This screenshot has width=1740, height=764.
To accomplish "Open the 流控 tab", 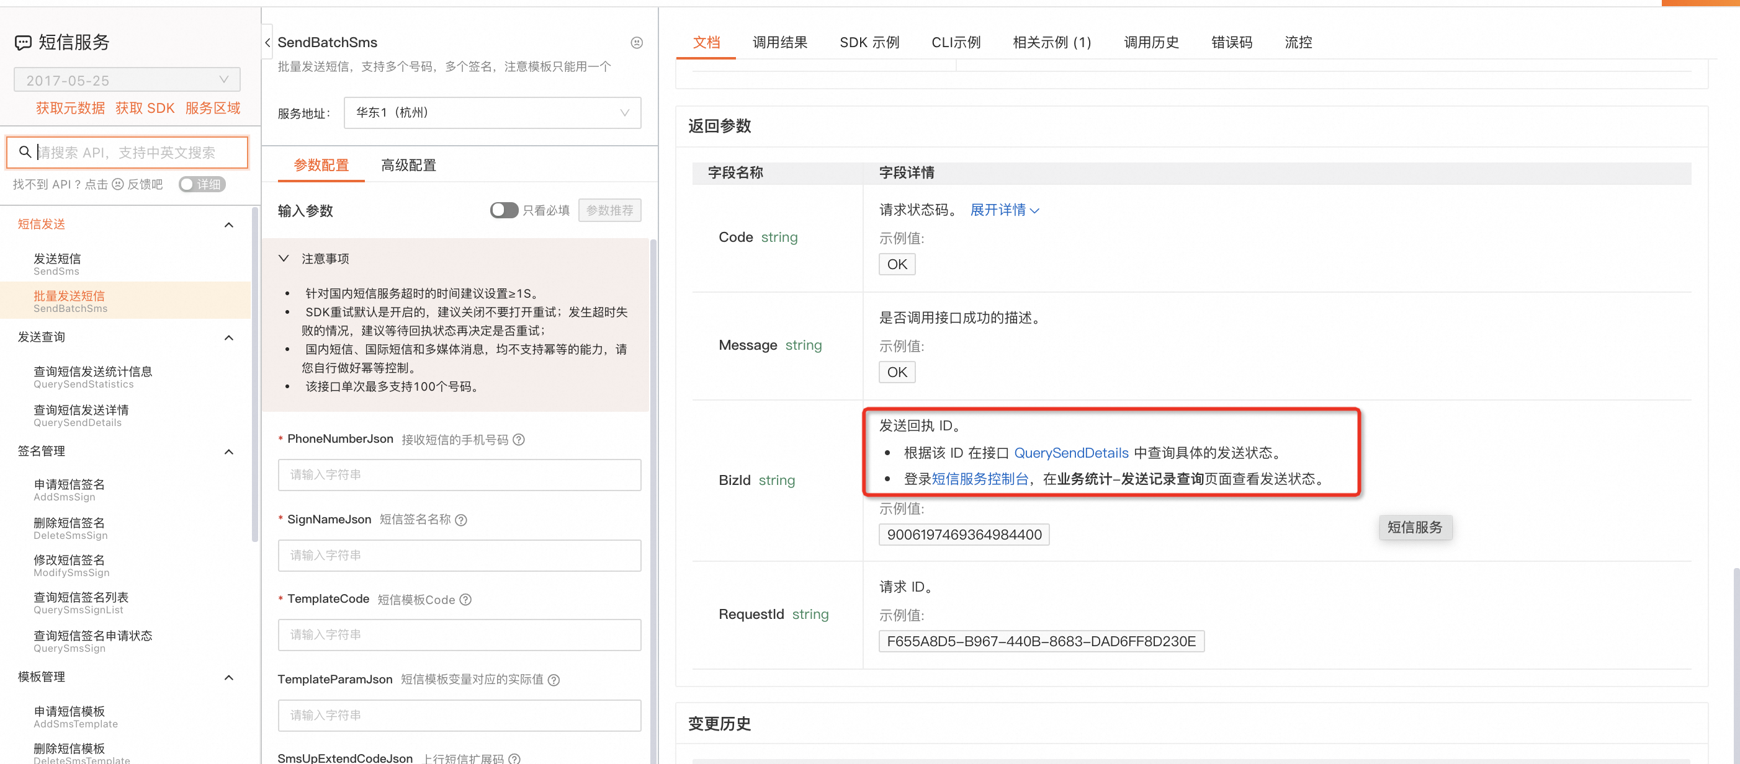I will click(1298, 43).
